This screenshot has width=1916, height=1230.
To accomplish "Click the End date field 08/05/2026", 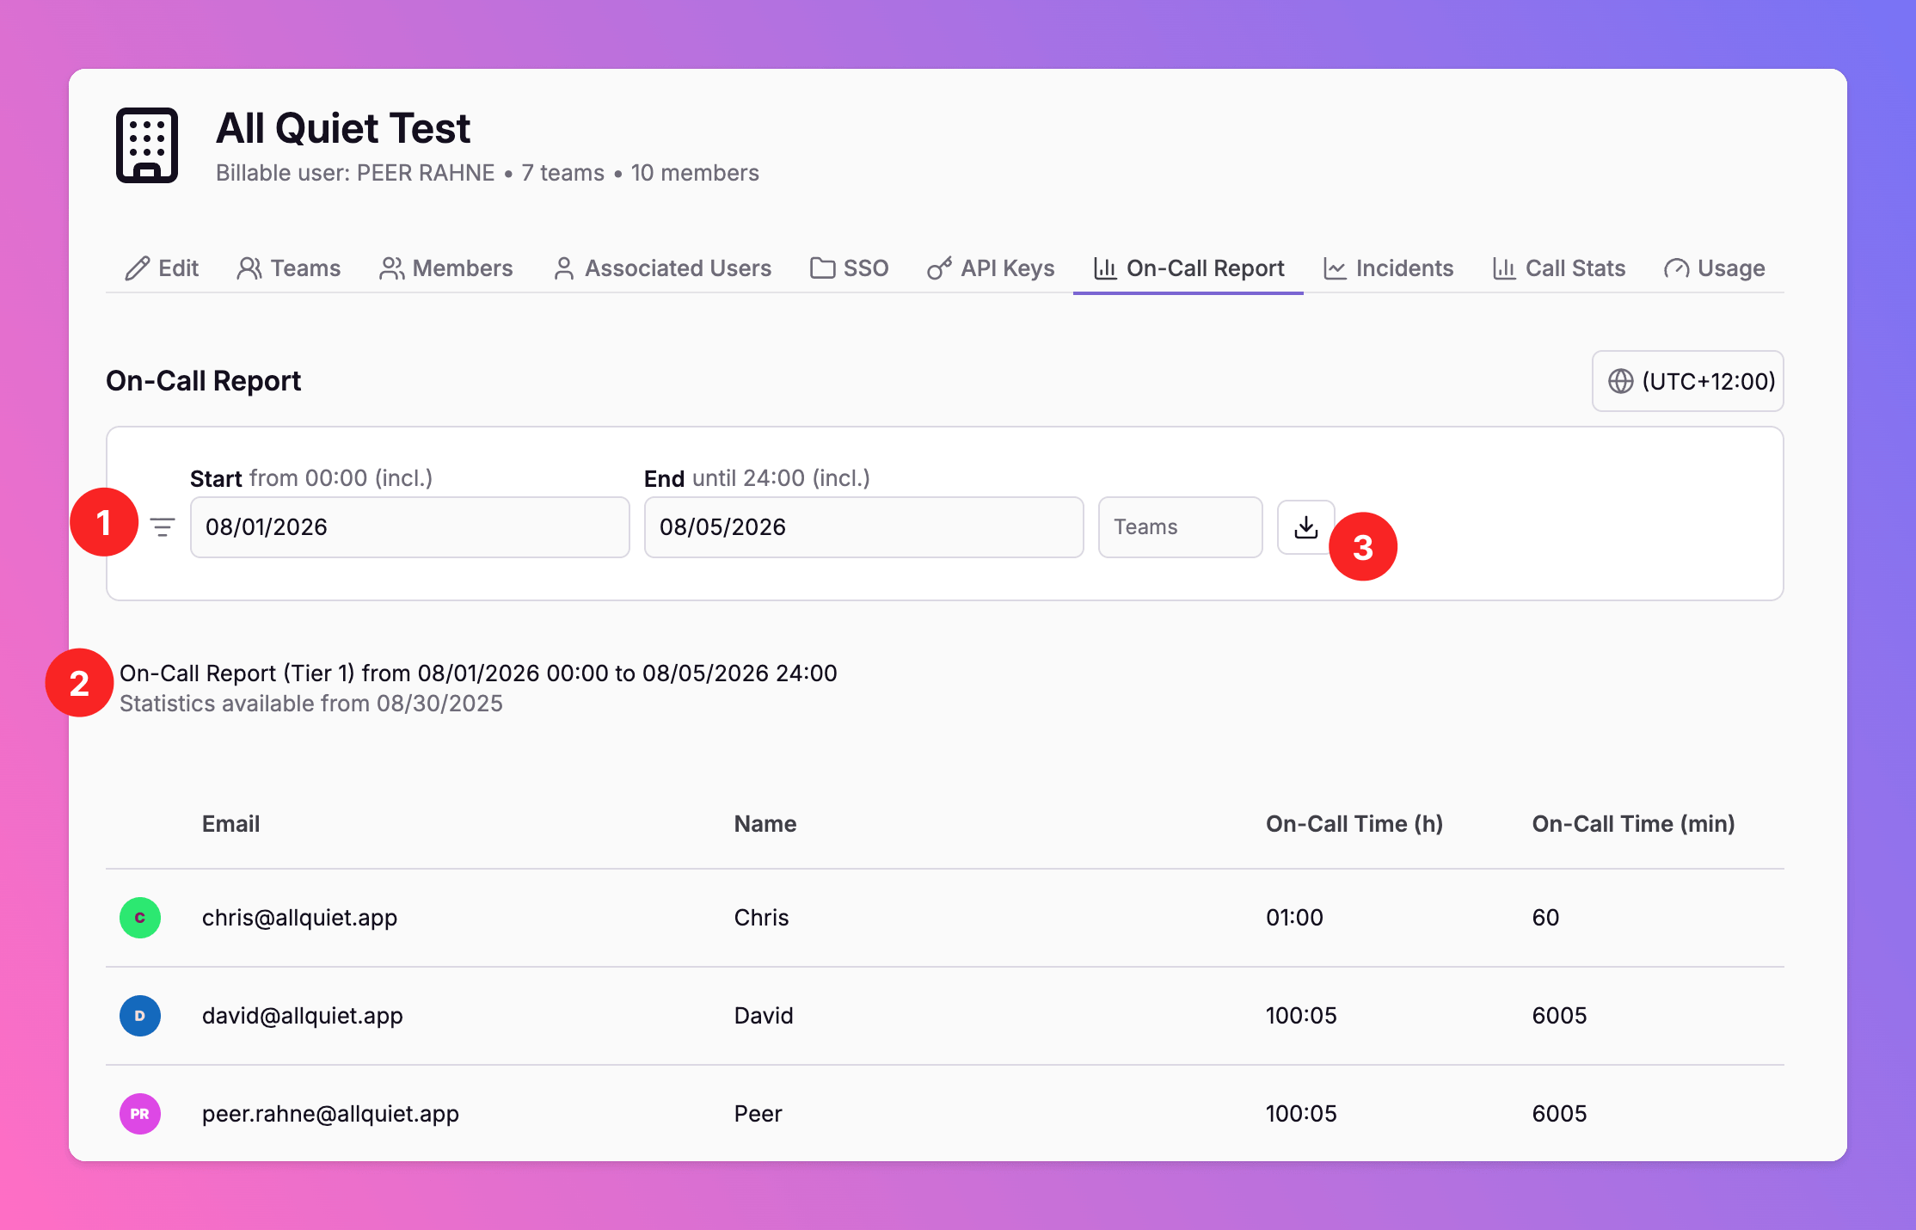I will pyautogui.click(x=863, y=527).
